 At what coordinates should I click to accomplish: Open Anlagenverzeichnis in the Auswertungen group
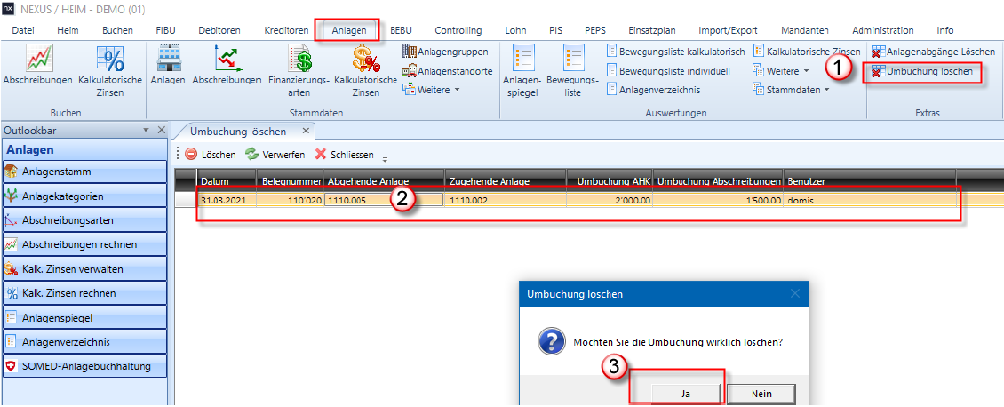coord(653,91)
